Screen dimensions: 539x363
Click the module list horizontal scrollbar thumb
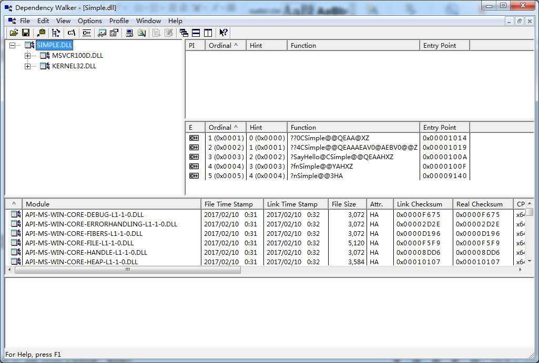pos(128,270)
